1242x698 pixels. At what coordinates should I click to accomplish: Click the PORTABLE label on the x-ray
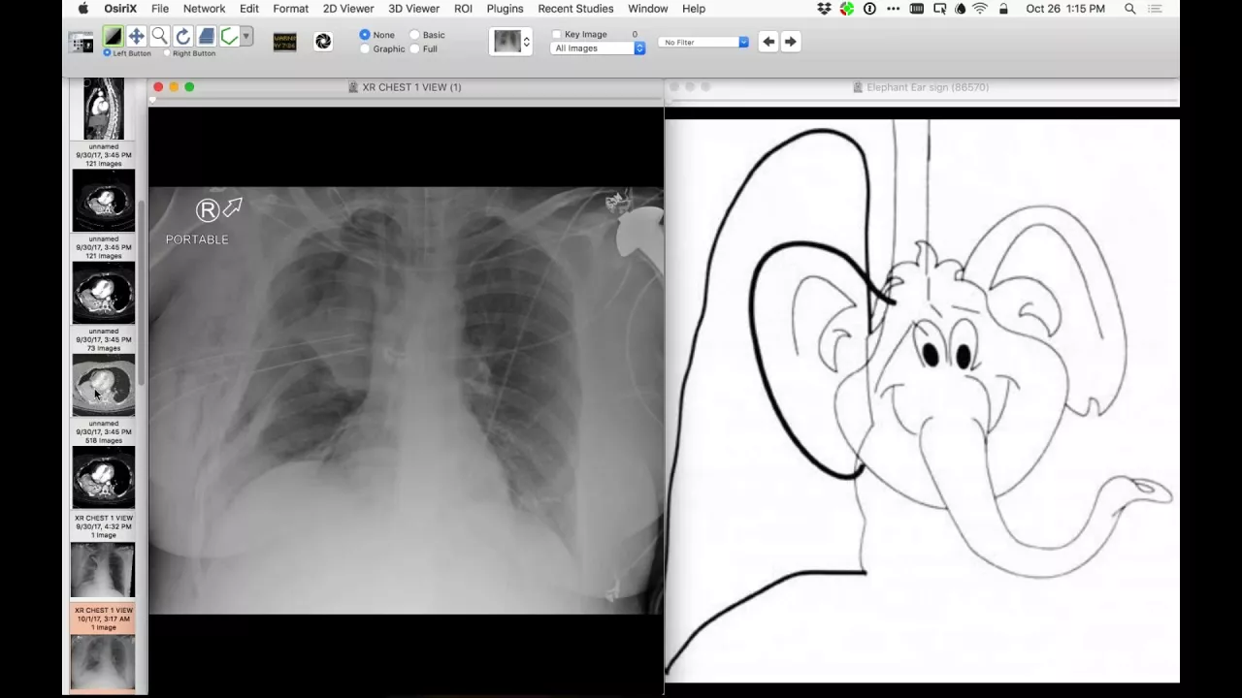coord(197,239)
